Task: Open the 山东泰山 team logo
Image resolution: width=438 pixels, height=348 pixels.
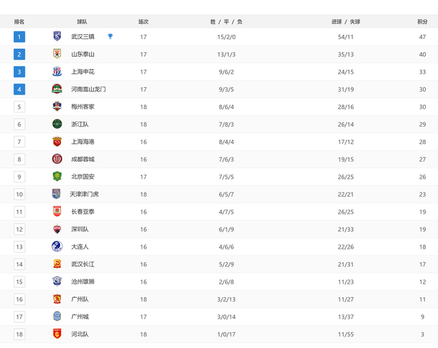Action: point(57,53)
